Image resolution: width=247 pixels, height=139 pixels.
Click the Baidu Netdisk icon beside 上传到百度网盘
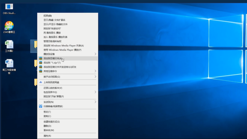coord(41,82)
